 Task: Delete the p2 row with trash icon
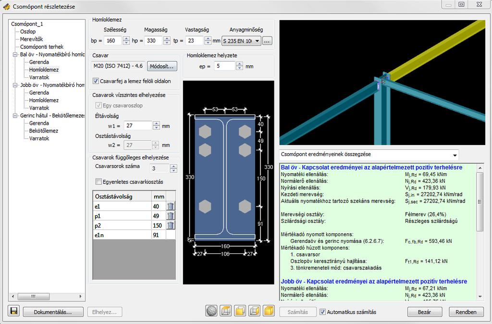(171, 225)
